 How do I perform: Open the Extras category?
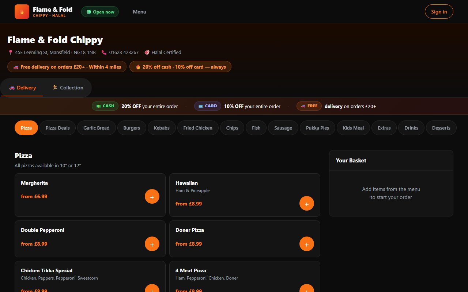coord(384,128)
